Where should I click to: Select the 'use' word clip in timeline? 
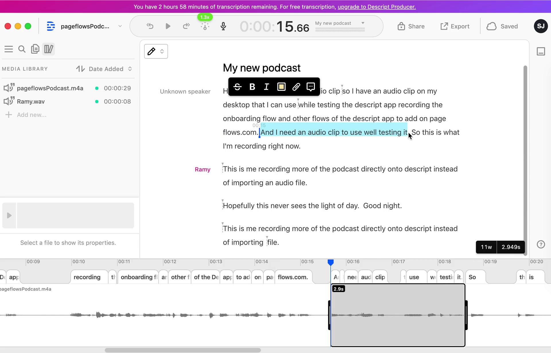click(416, 277)
